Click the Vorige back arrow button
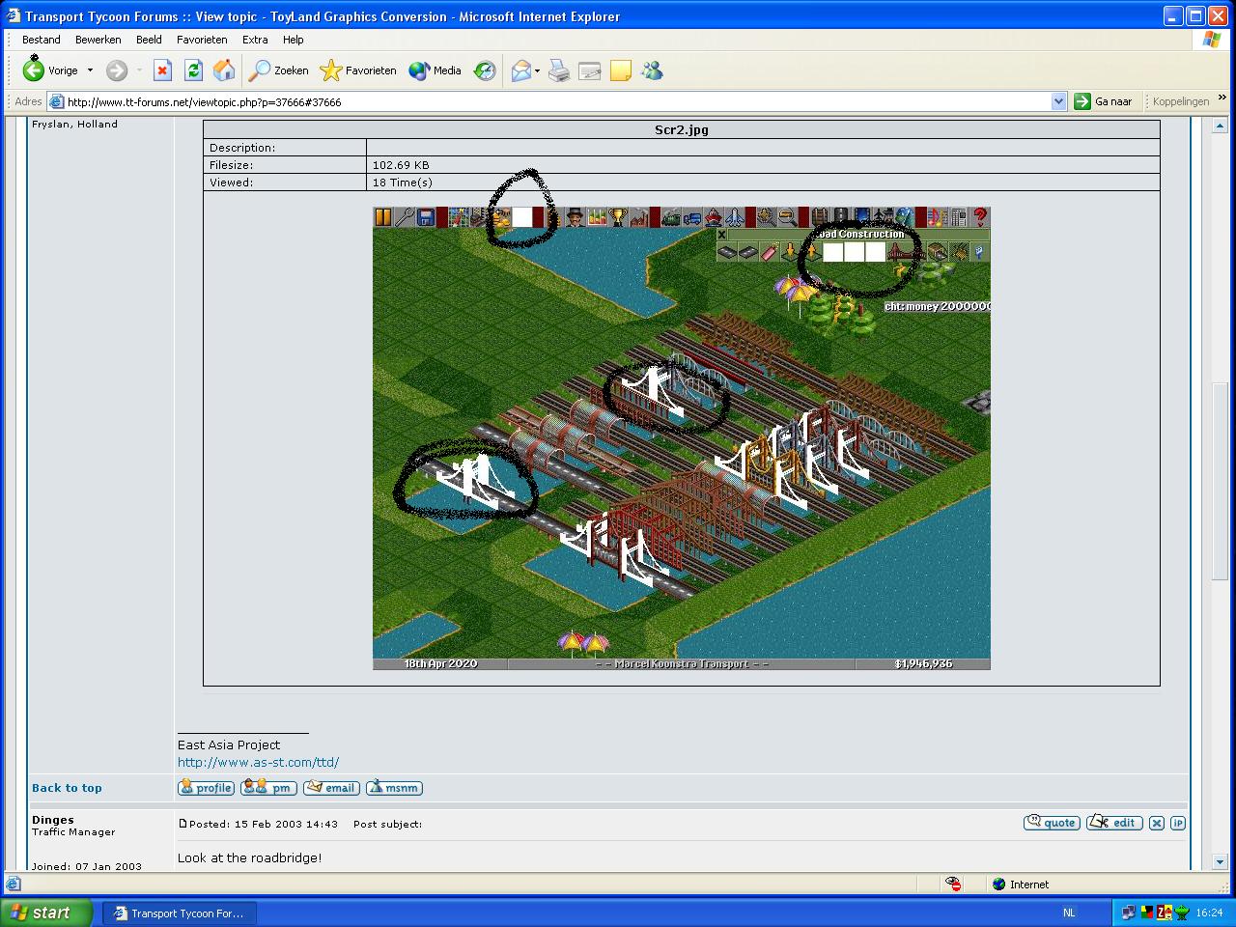This screenshot has width=1236, height=927. pos(50,70)
